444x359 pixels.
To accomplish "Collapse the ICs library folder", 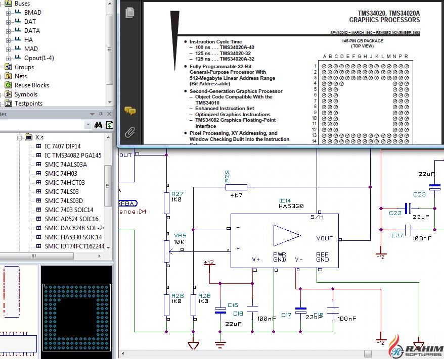I will [x=19, y=137].
